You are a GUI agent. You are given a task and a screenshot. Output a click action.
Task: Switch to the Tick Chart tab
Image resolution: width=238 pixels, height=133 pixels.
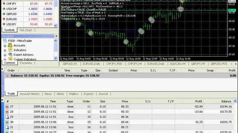[x=26, y=30]
